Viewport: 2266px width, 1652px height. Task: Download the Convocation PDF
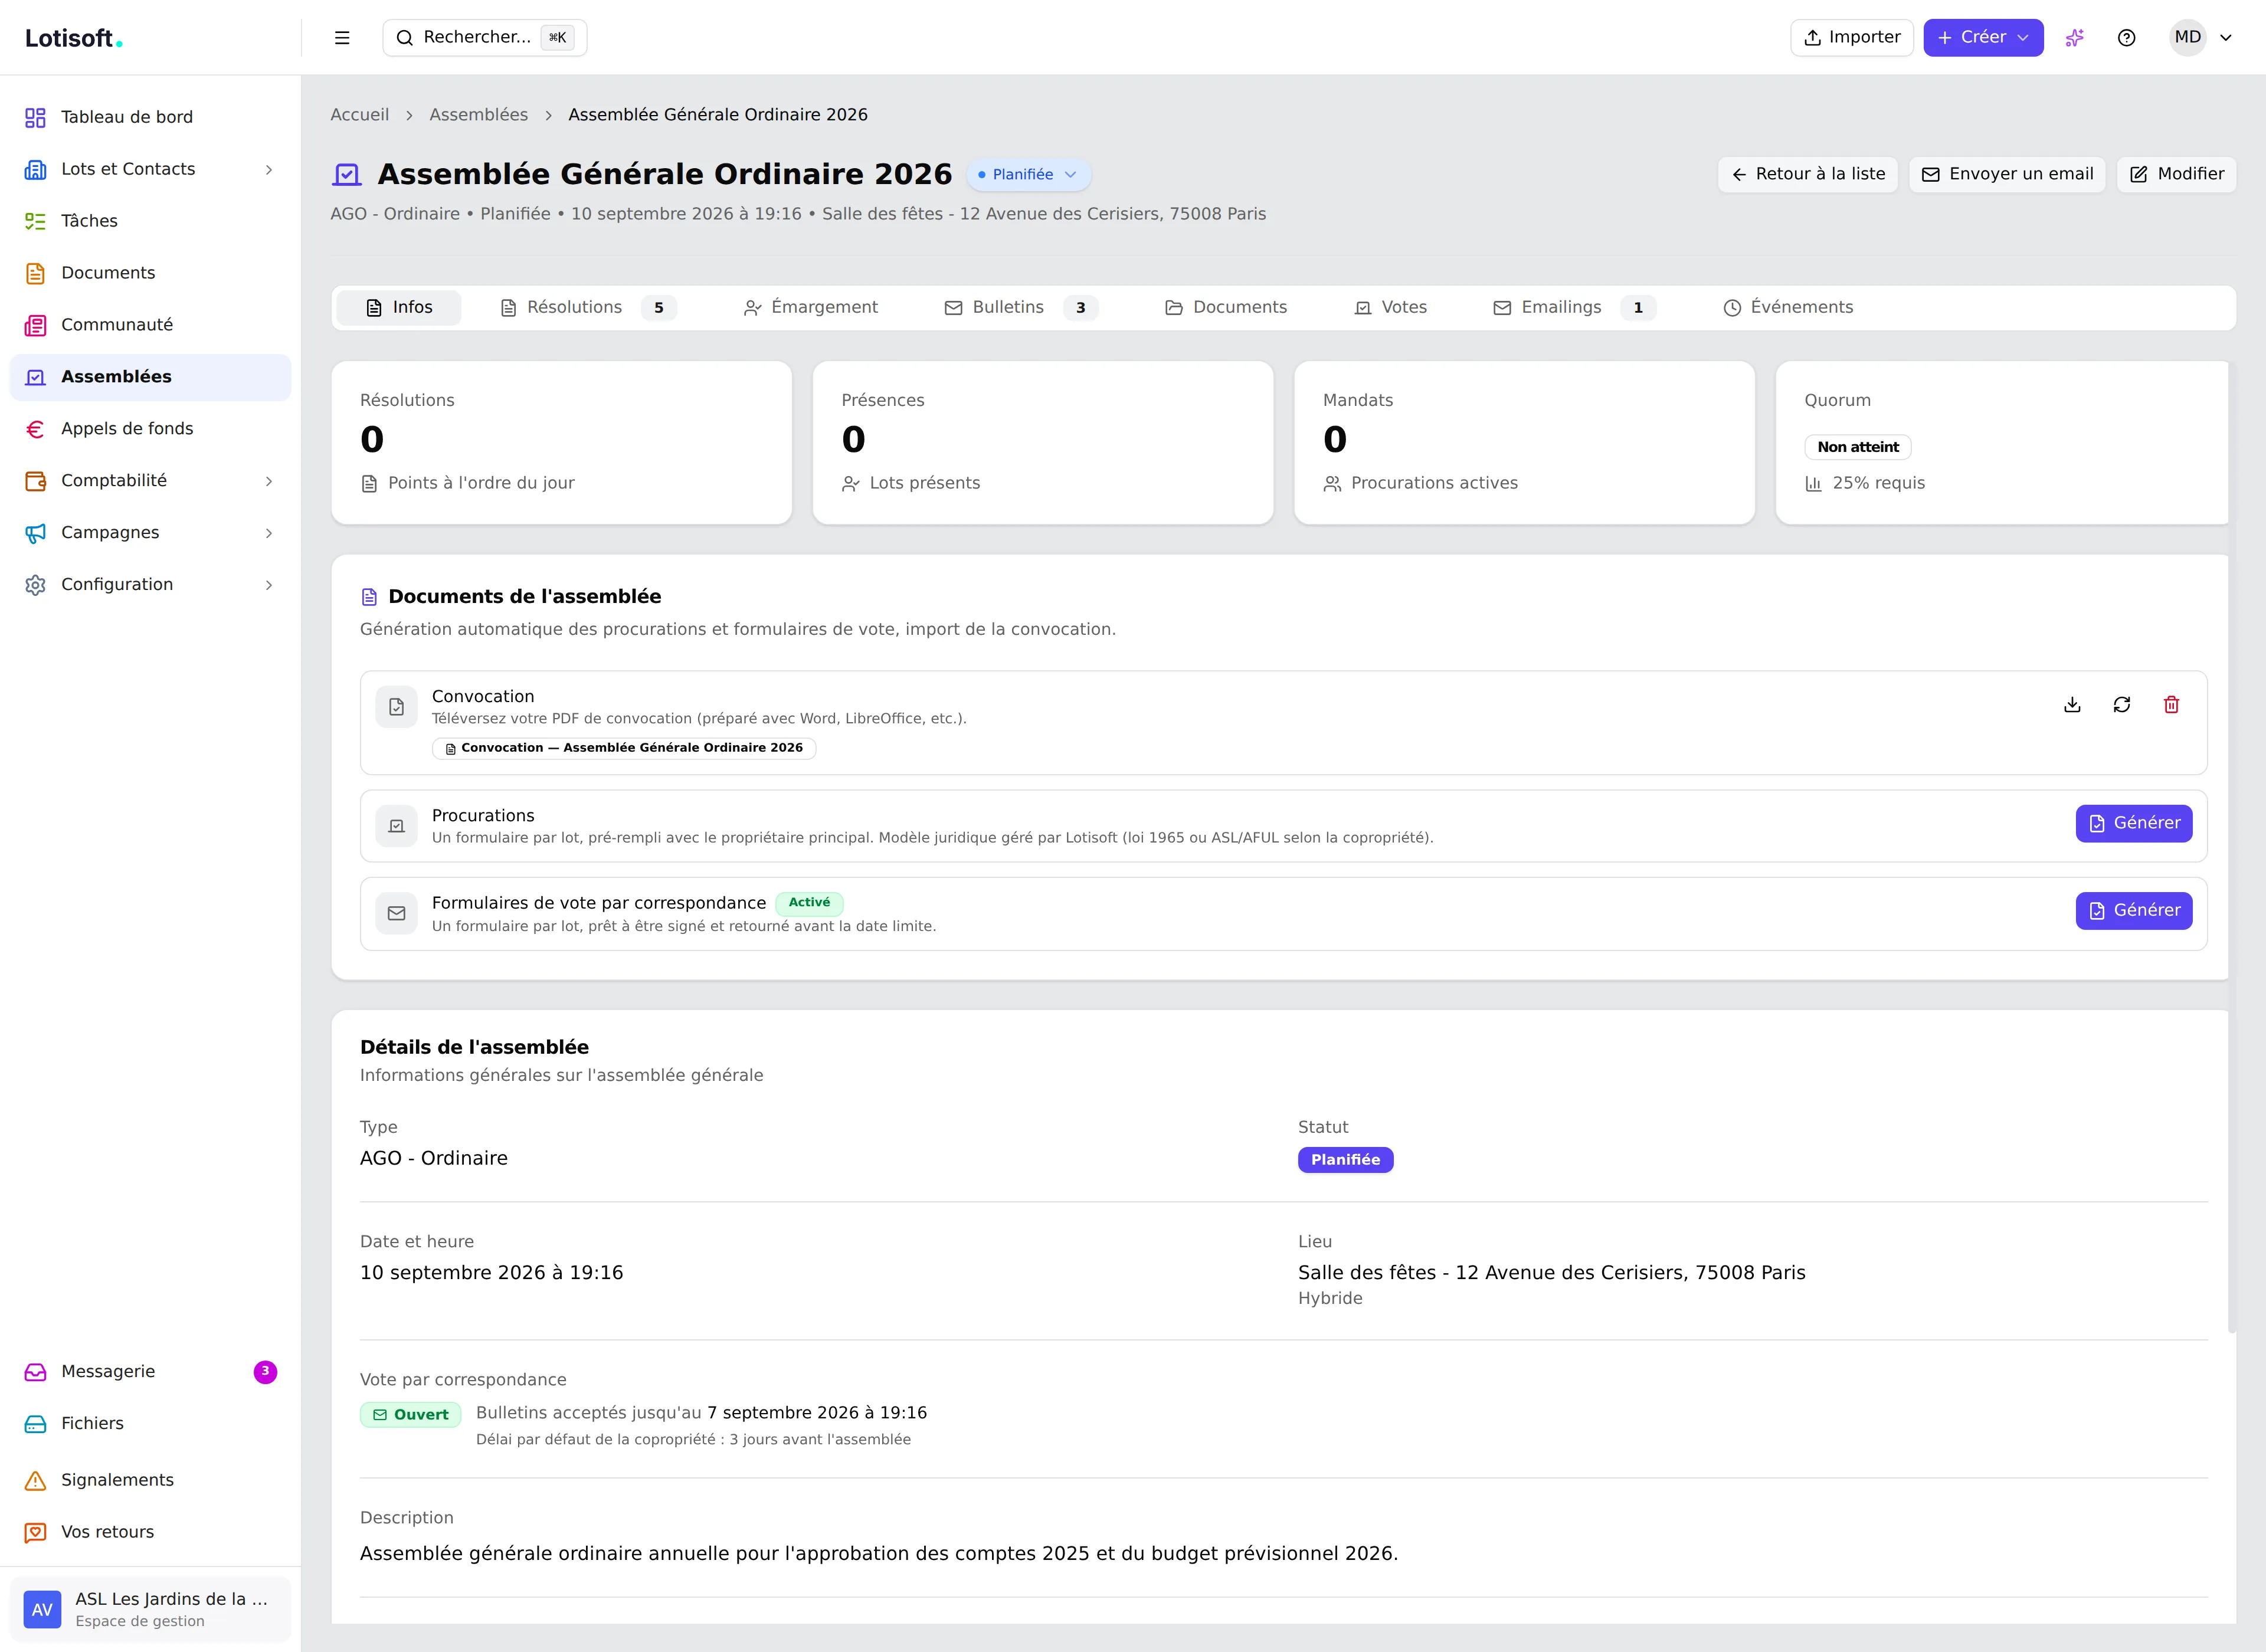[2072, 705]
